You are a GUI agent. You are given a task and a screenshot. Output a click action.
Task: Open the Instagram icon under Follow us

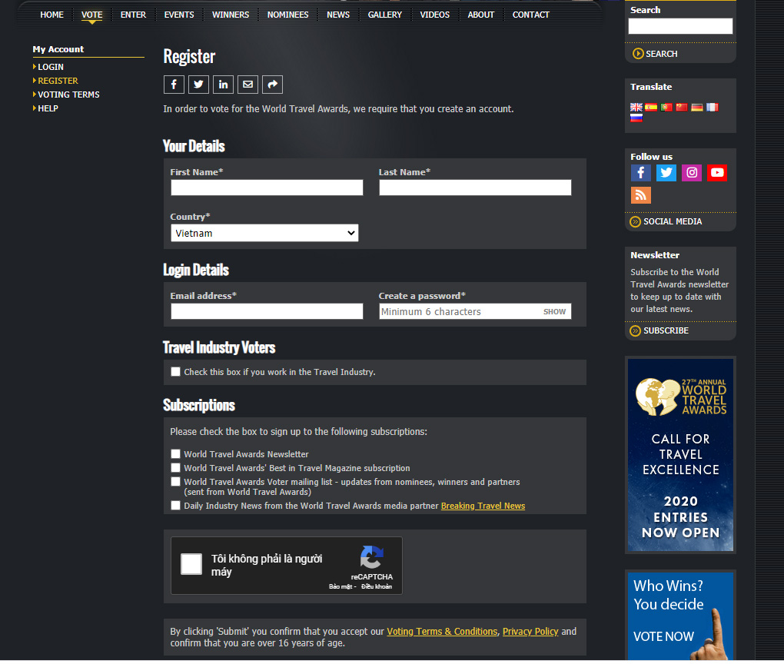pos(692,173)
